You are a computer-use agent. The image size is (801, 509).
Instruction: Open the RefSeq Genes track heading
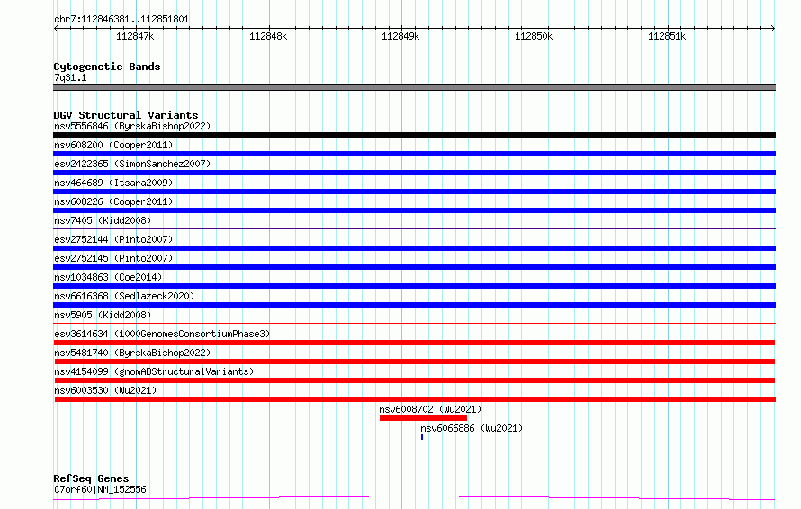point(91,478)
